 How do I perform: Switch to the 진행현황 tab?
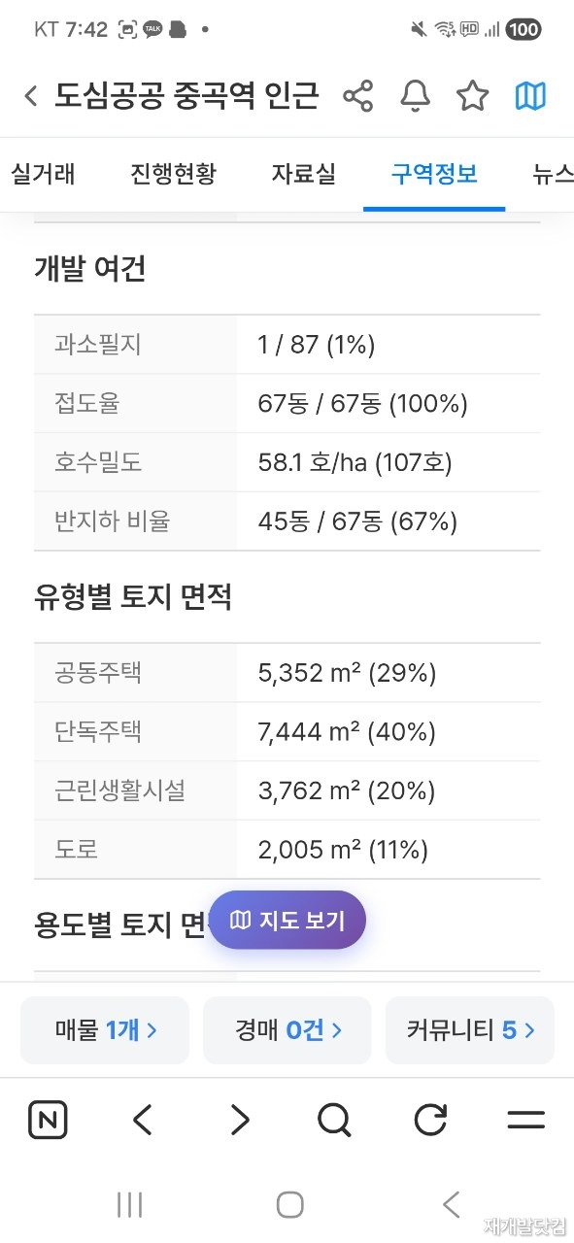(173, 174)
